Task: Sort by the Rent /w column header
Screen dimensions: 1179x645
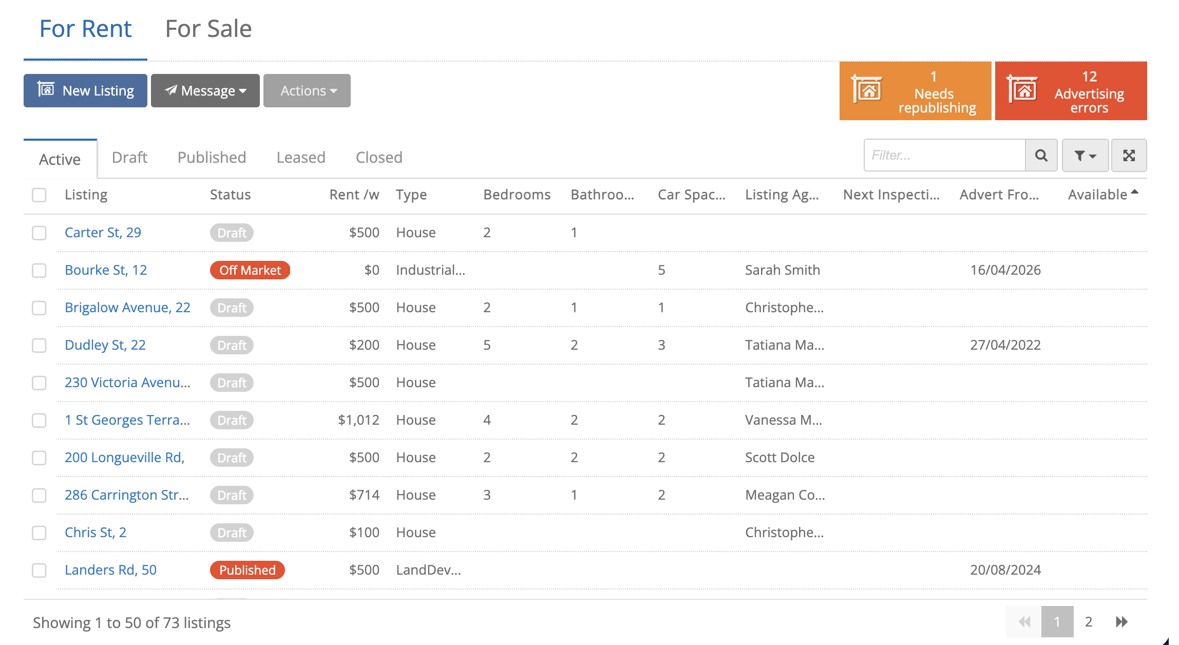Action: click(354, 195)
